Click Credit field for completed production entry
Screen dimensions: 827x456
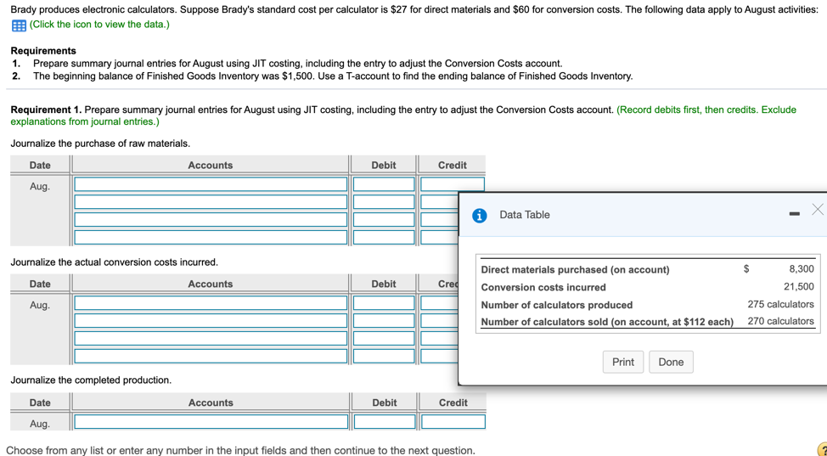coord(453,422)
